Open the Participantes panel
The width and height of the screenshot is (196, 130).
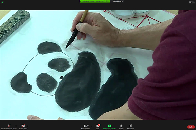tap(85, 127)
